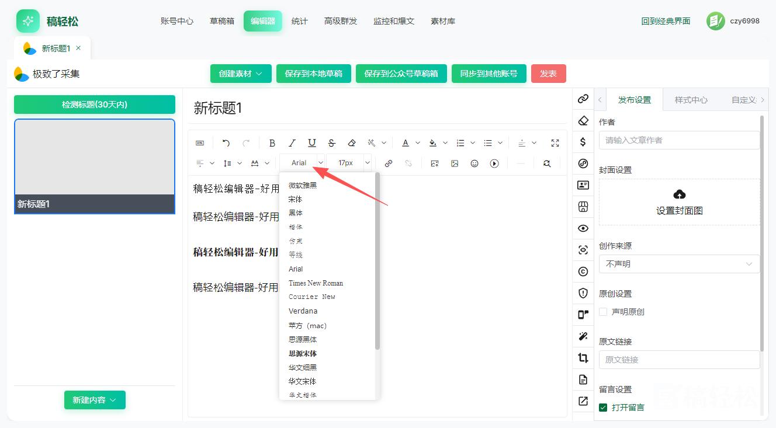
Task: Click the background fill color bucket icon
Action: point(433,143)
